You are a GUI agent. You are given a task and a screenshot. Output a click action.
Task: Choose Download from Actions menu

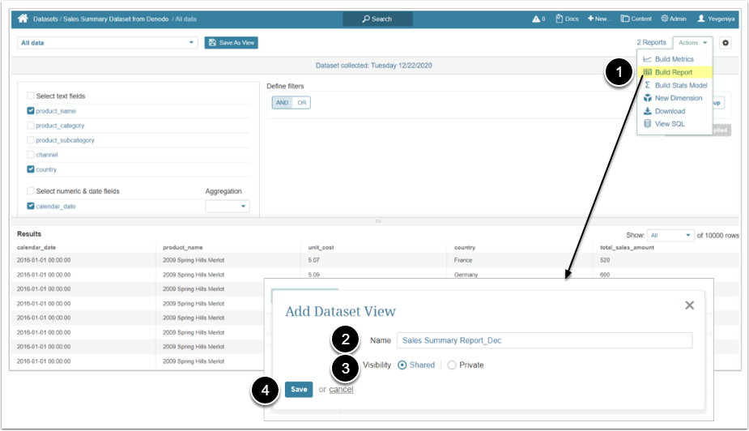(x=665, y=111)
